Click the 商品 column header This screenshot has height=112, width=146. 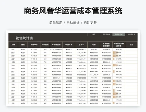[23, 45]
